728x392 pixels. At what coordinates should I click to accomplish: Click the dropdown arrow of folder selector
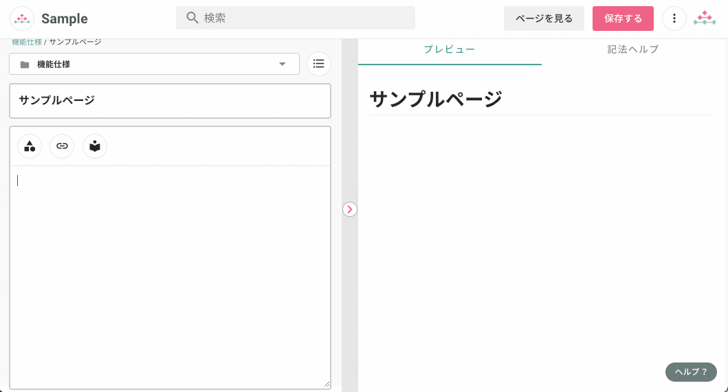pos(282,64)
